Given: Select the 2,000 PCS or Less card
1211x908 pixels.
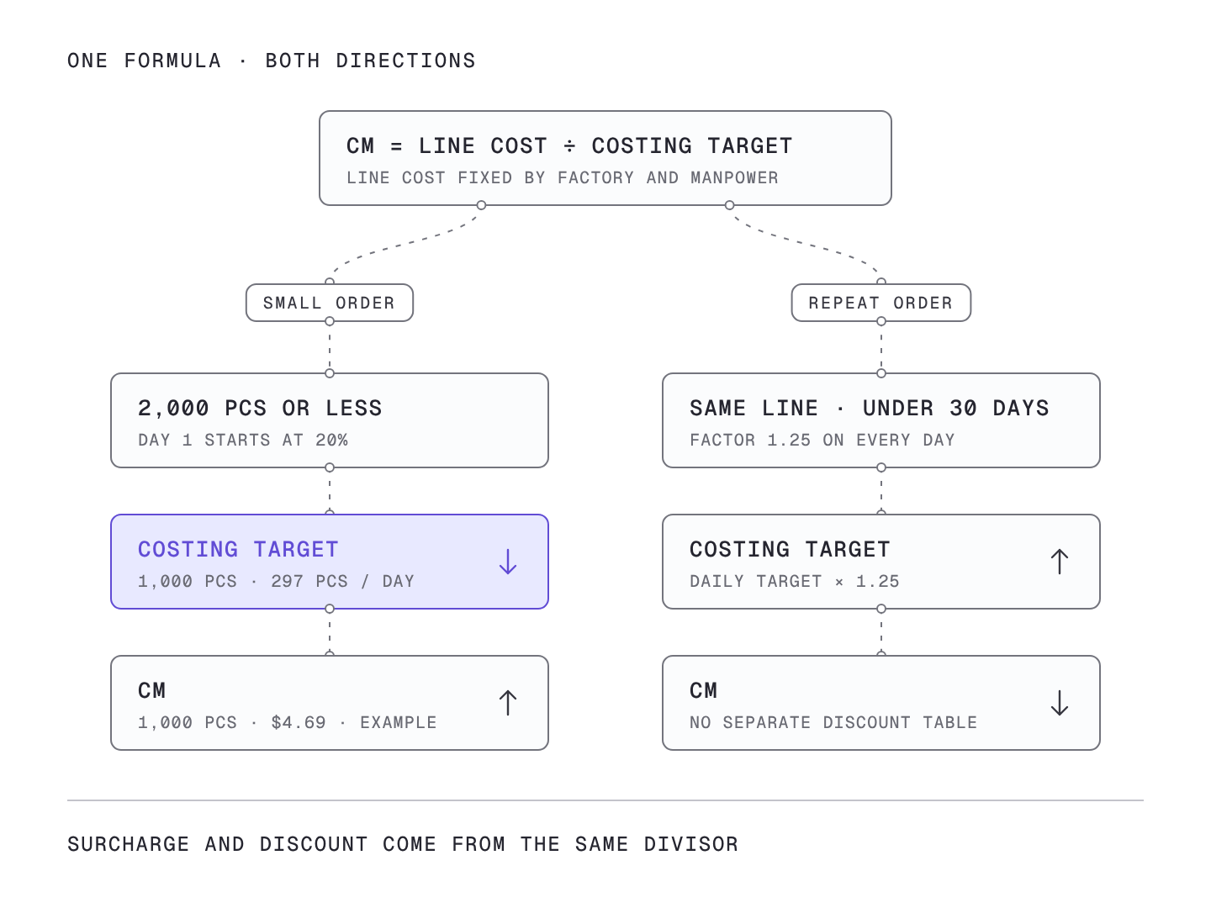Looking at the screenshot, I should tap(330, 420).
